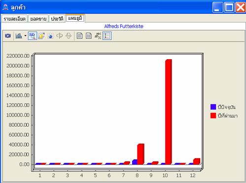The height and width of the screenshot is (183, 246).
Task: Switch to the ยอดขาย tab
Action: pyautogui.click(x=38, y=19)
